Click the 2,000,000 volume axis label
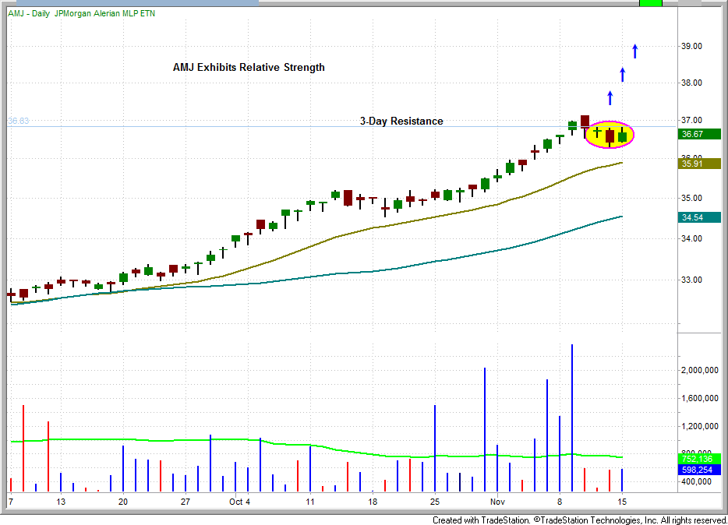 point(700,370)
